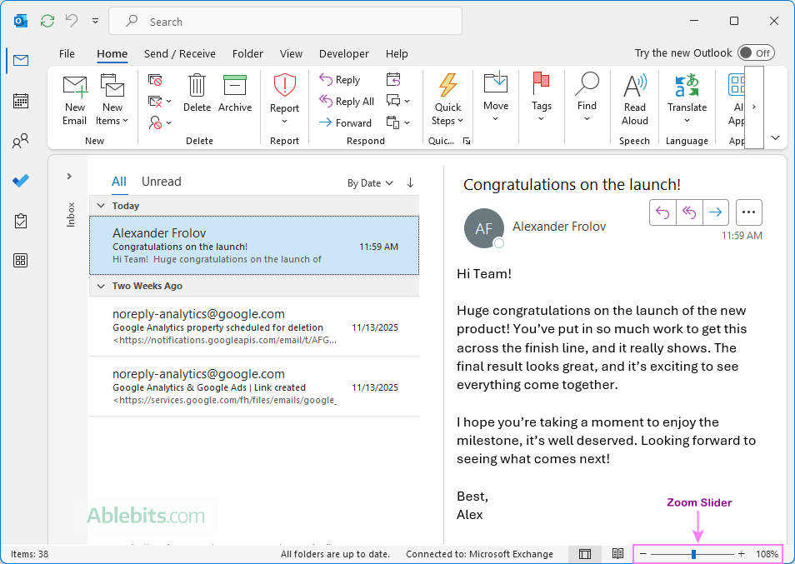795x564 pixels.
Task: Collapse the Today message group
Action: (101, 205)
